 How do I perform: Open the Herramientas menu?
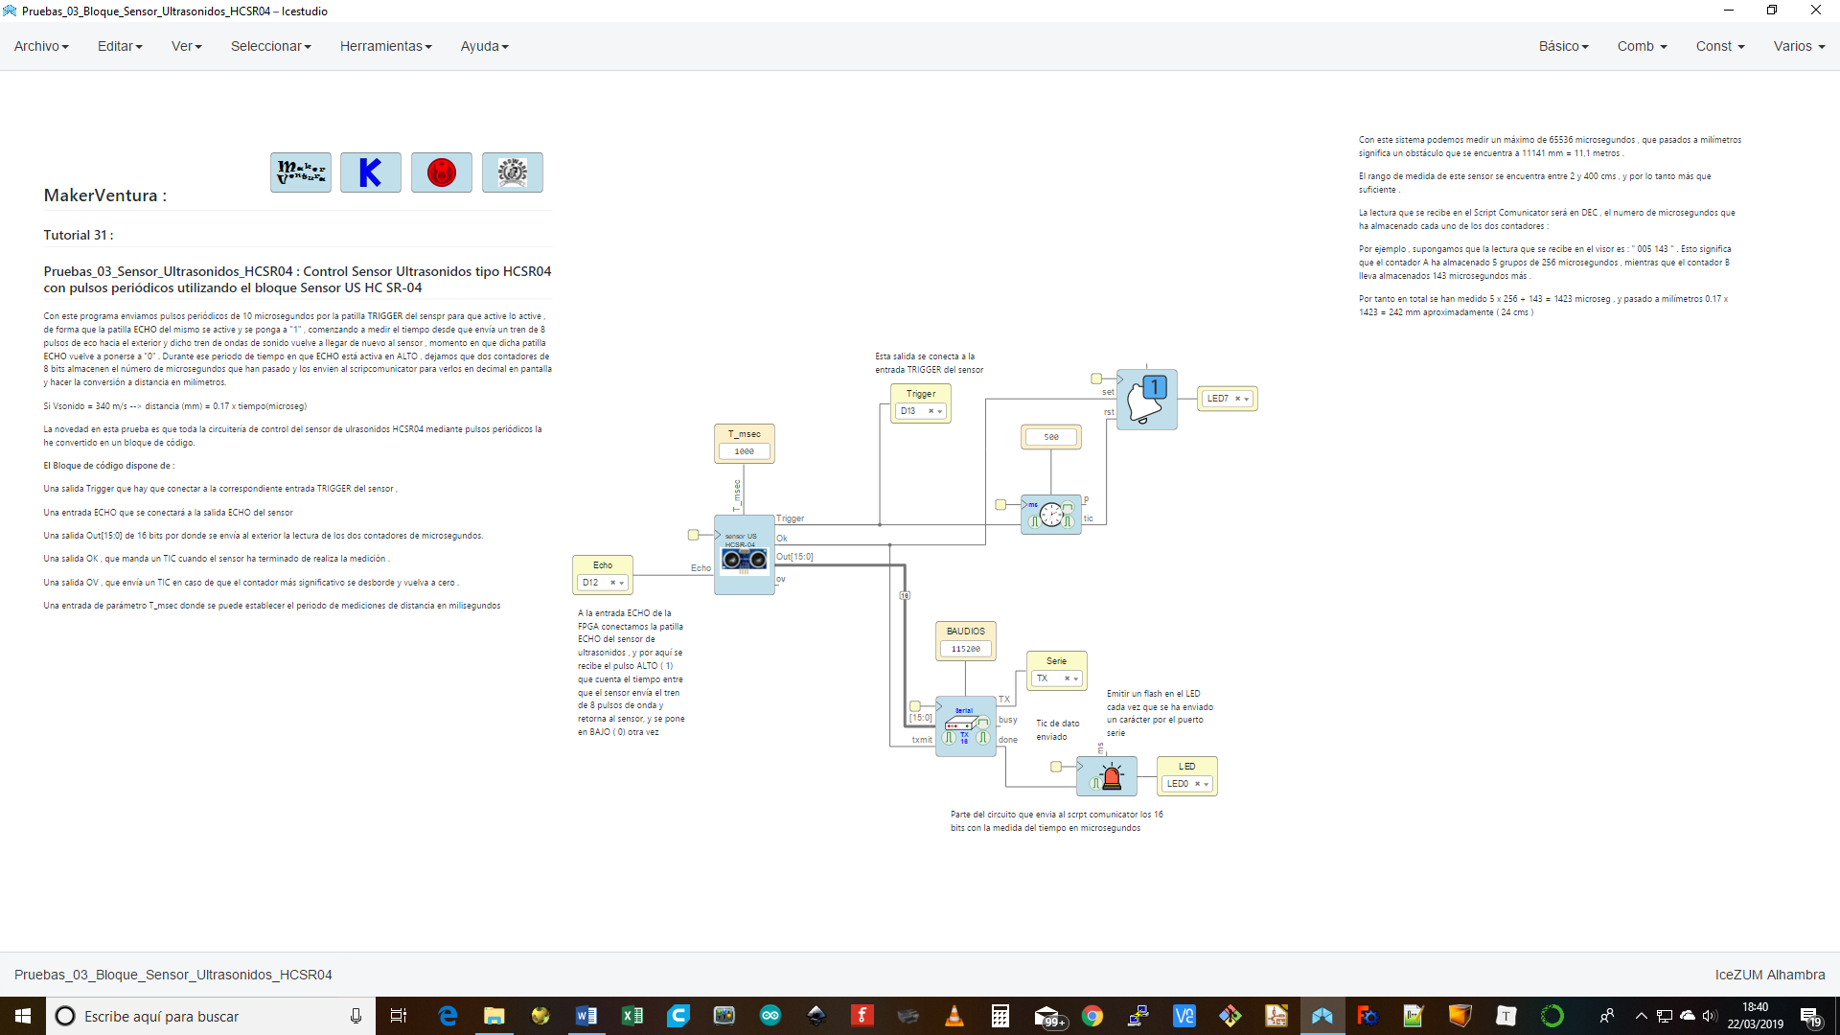click(x=385, y=46)
